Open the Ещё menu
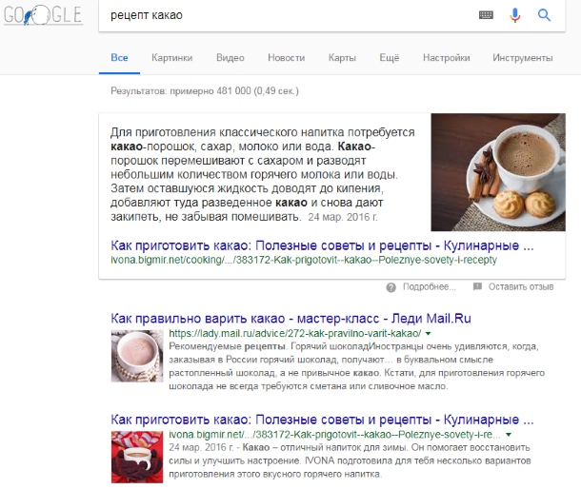 [389, 58]
